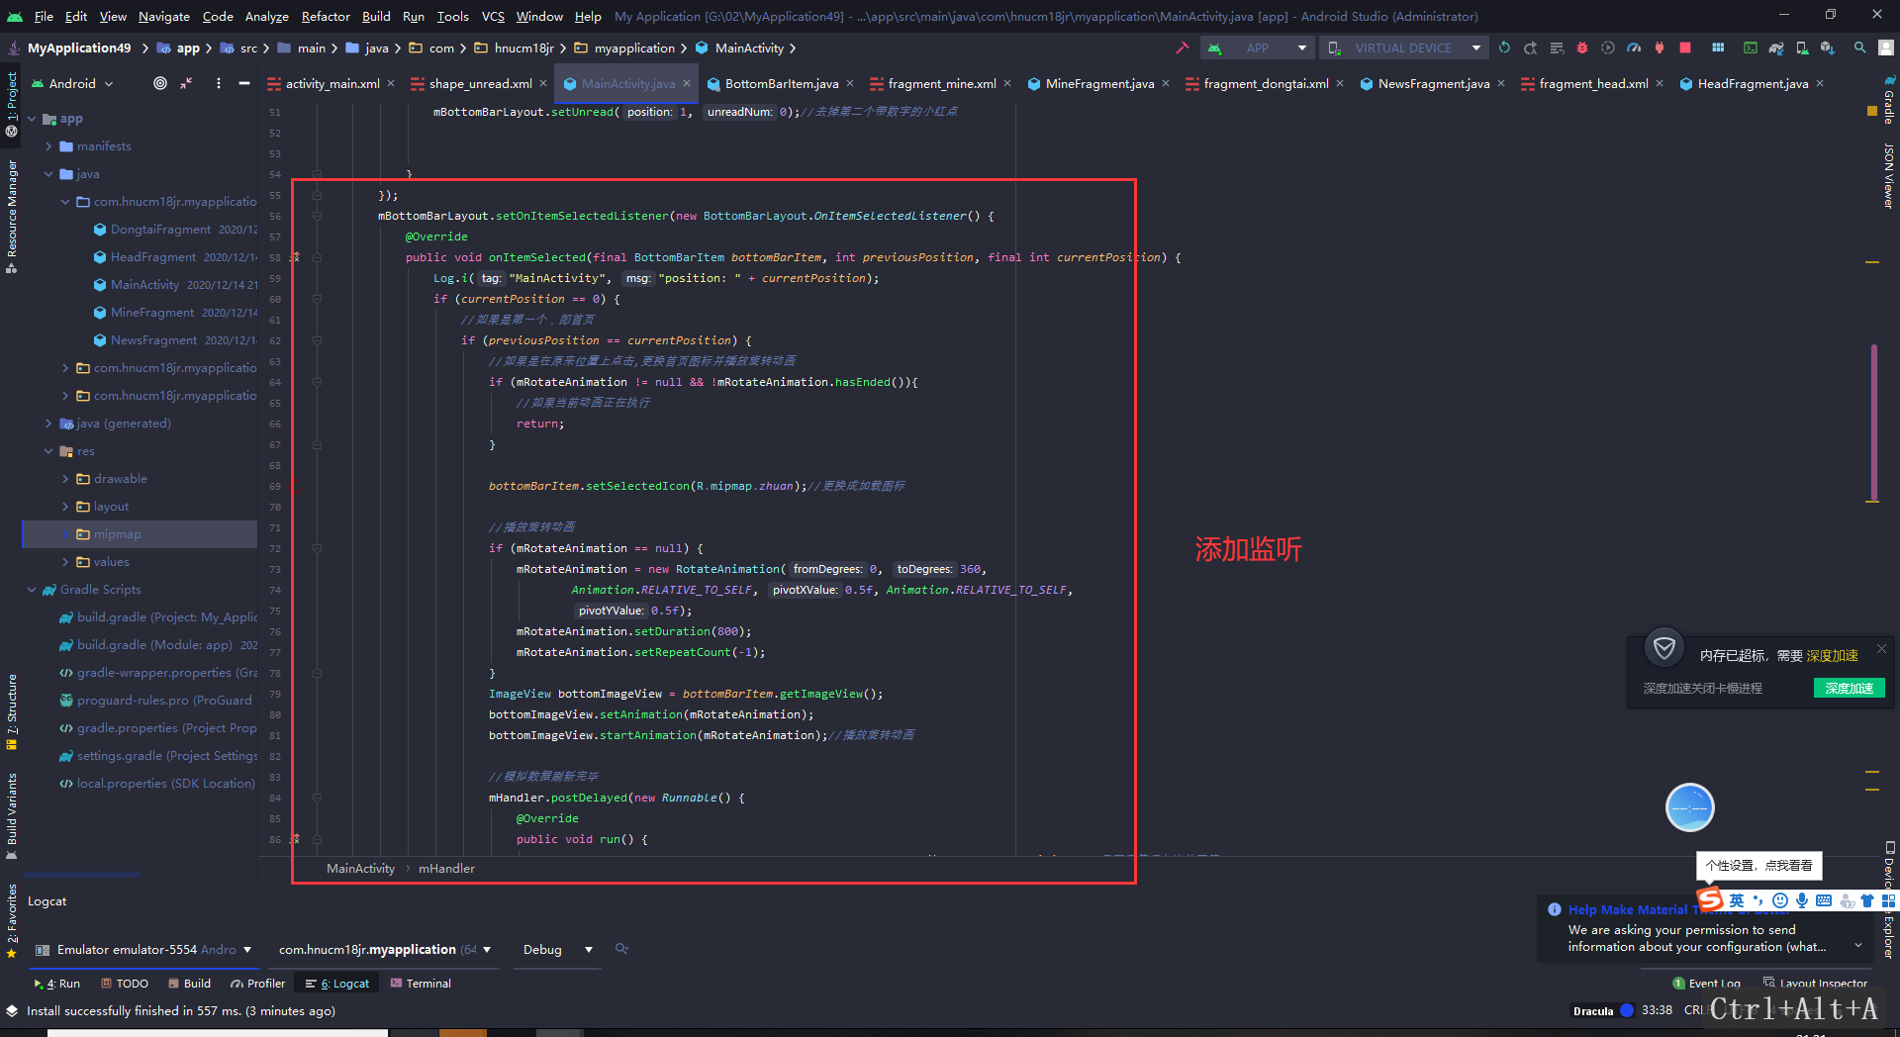Click the Search Everywhere magnifier icon
Screen dimensions: 1900x1037
(1860, 47)
